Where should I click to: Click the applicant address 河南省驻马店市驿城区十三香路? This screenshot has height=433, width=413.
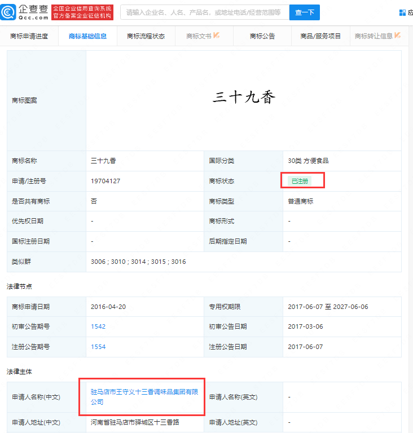(x=135, y=422)
